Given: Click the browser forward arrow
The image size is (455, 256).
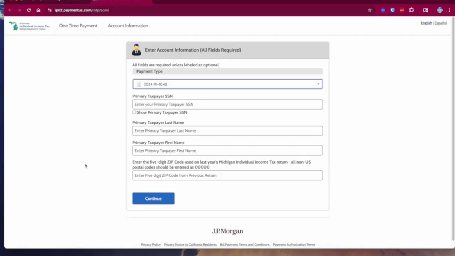Looking at the screenshot, I should (x=19, y=10).
